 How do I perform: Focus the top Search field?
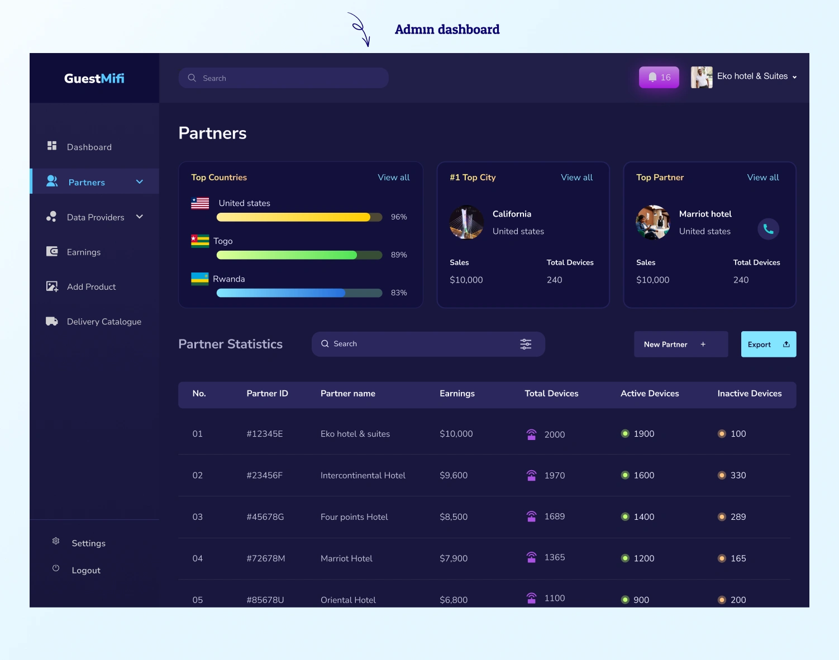(x=284, y=78)
